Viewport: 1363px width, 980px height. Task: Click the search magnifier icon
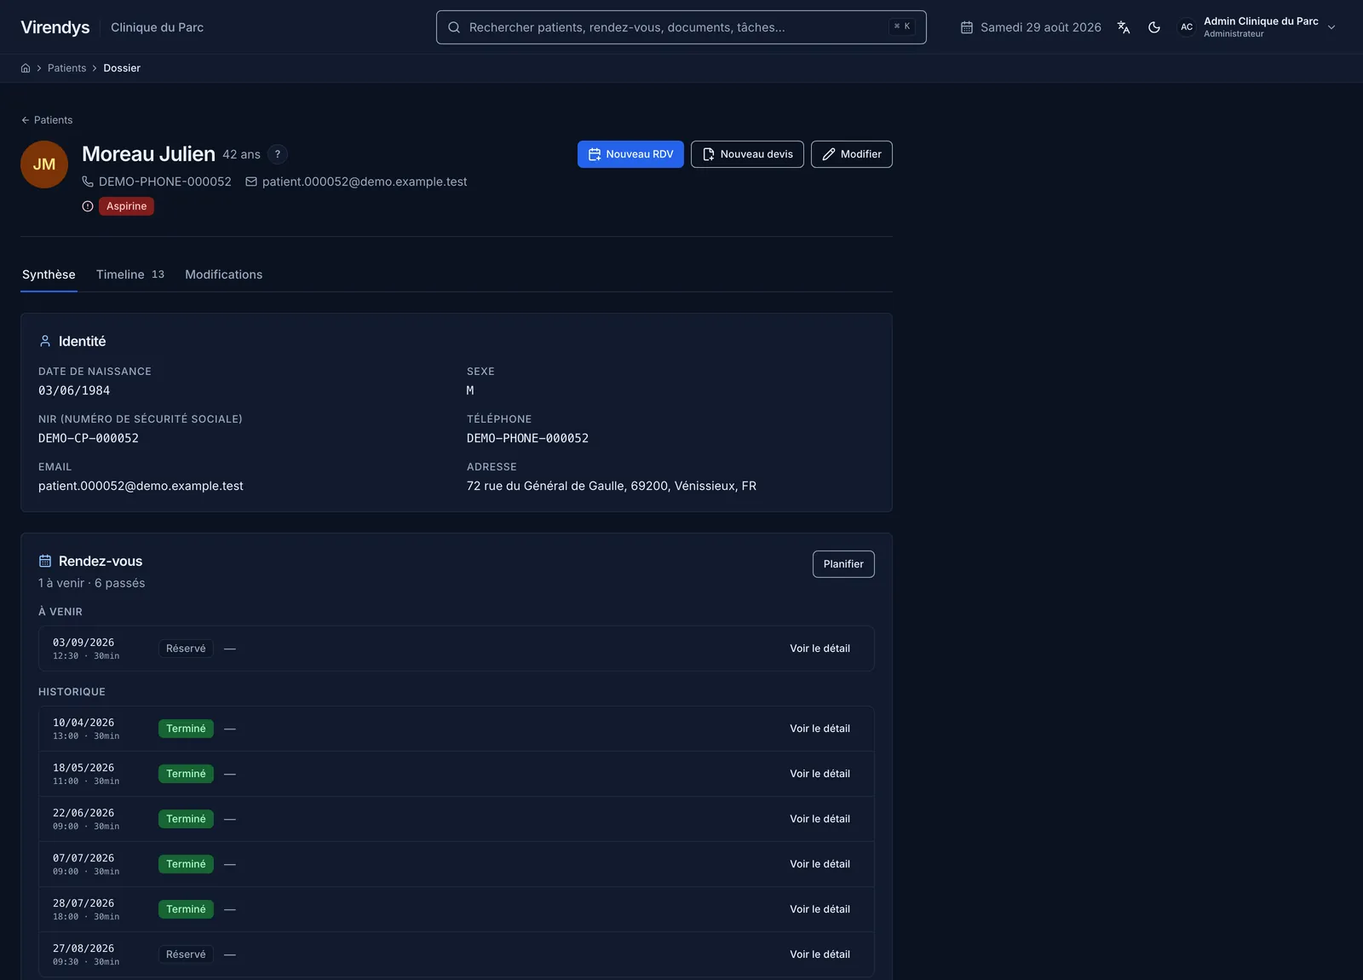coord(454,27)
